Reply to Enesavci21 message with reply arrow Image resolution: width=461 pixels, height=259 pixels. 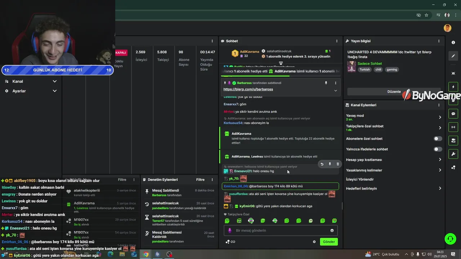pos(322,164)
